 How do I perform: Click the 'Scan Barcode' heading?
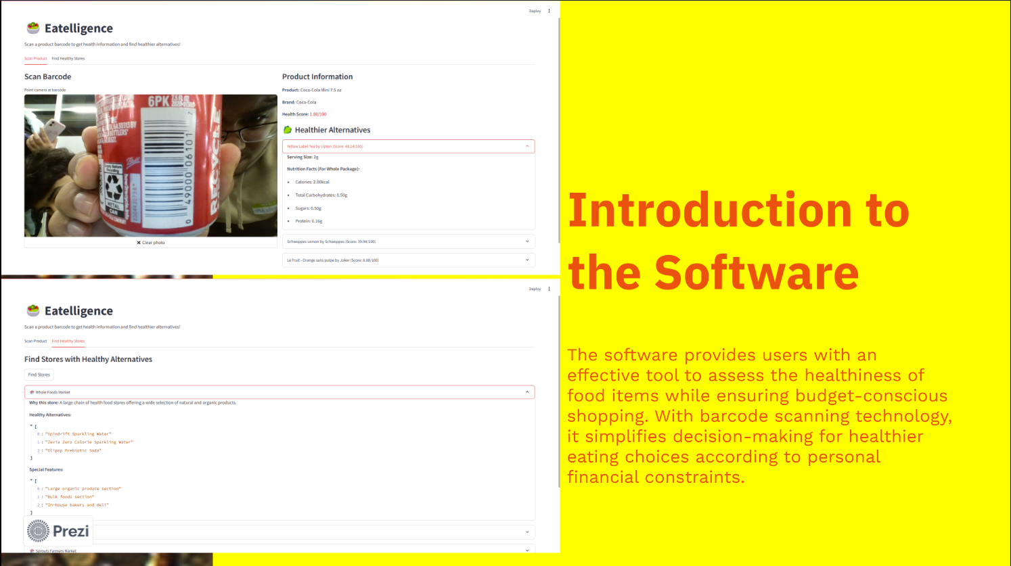click(47, 76)
